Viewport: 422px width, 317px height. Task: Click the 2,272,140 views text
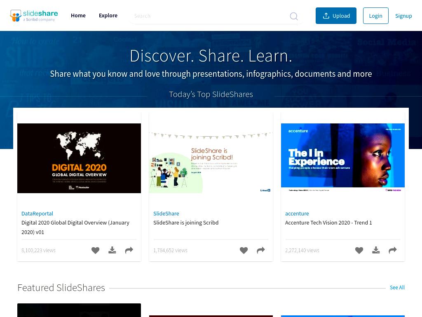point(302,251)
